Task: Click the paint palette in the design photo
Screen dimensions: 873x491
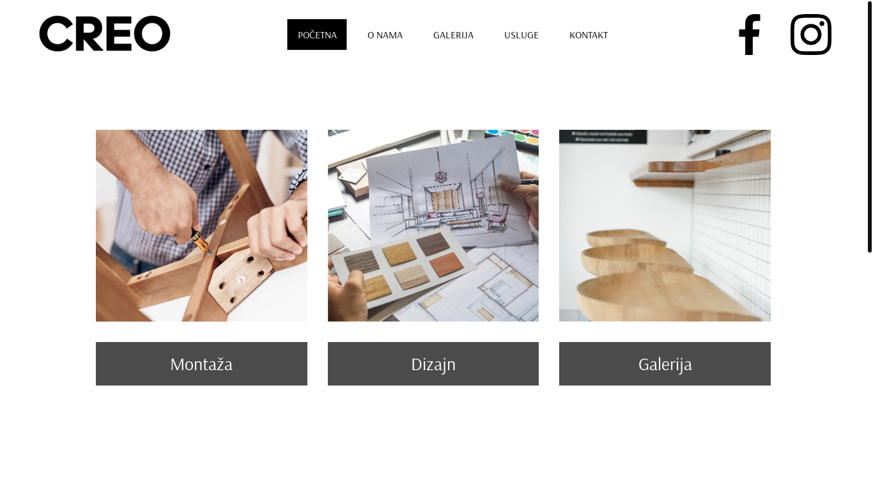Action: (511, 139)
